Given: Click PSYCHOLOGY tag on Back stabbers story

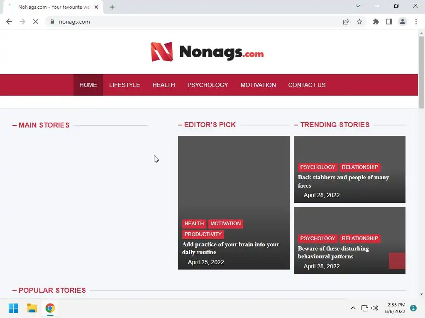Looking at the screenshot, I should (318, 167).
